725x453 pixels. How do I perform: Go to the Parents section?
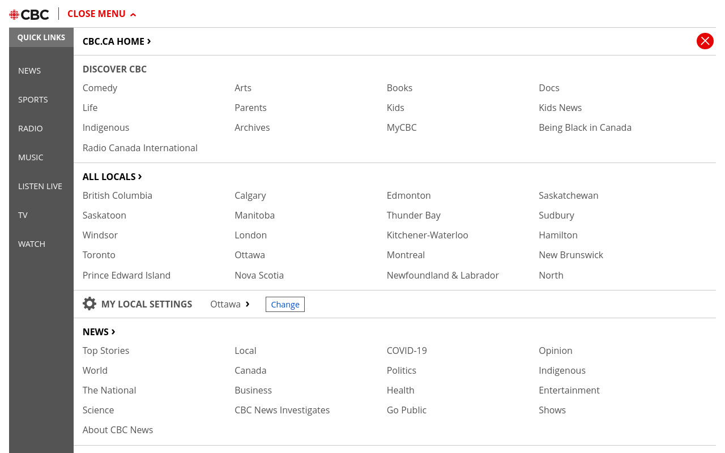[x=250, y=108]
